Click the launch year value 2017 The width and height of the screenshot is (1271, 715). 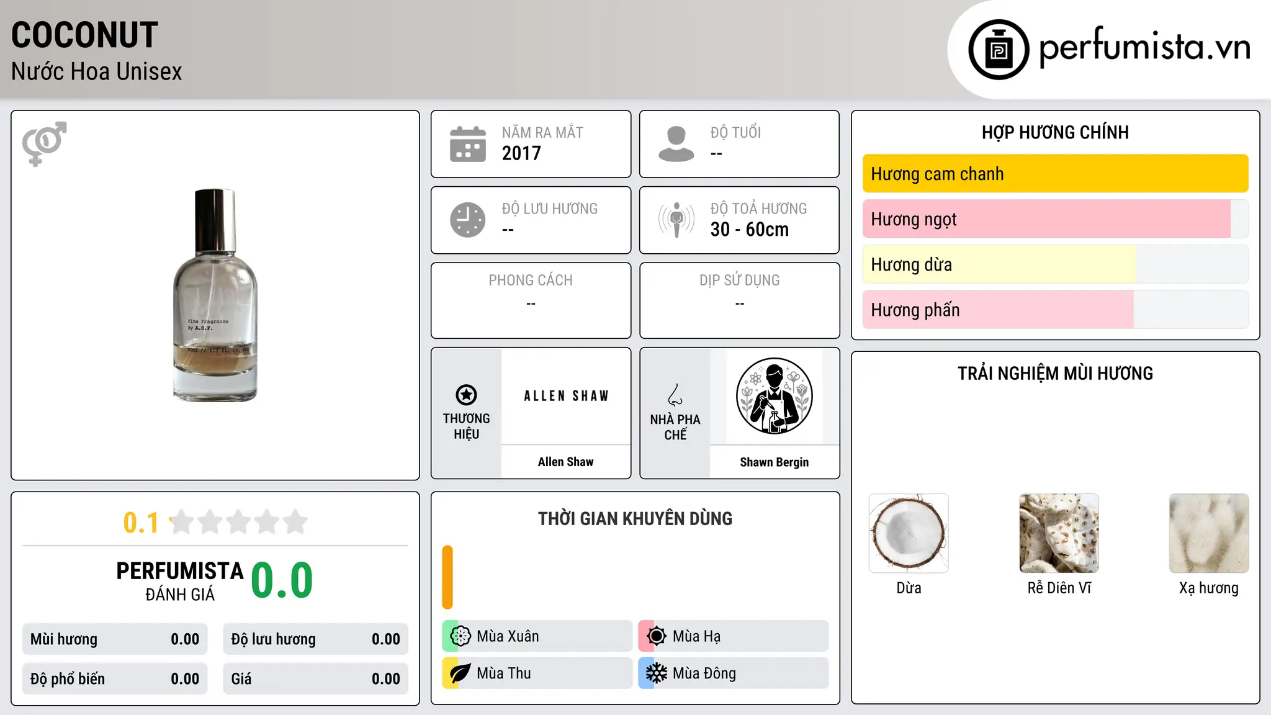521,153
